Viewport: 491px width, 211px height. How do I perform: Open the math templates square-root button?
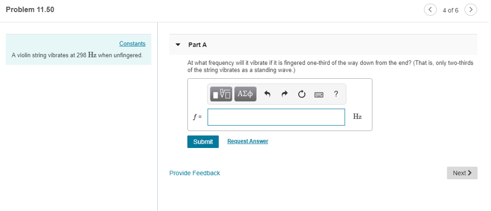click(221, 94)
